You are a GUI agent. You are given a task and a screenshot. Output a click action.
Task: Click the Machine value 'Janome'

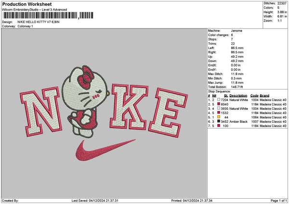(x=236, y=31)
